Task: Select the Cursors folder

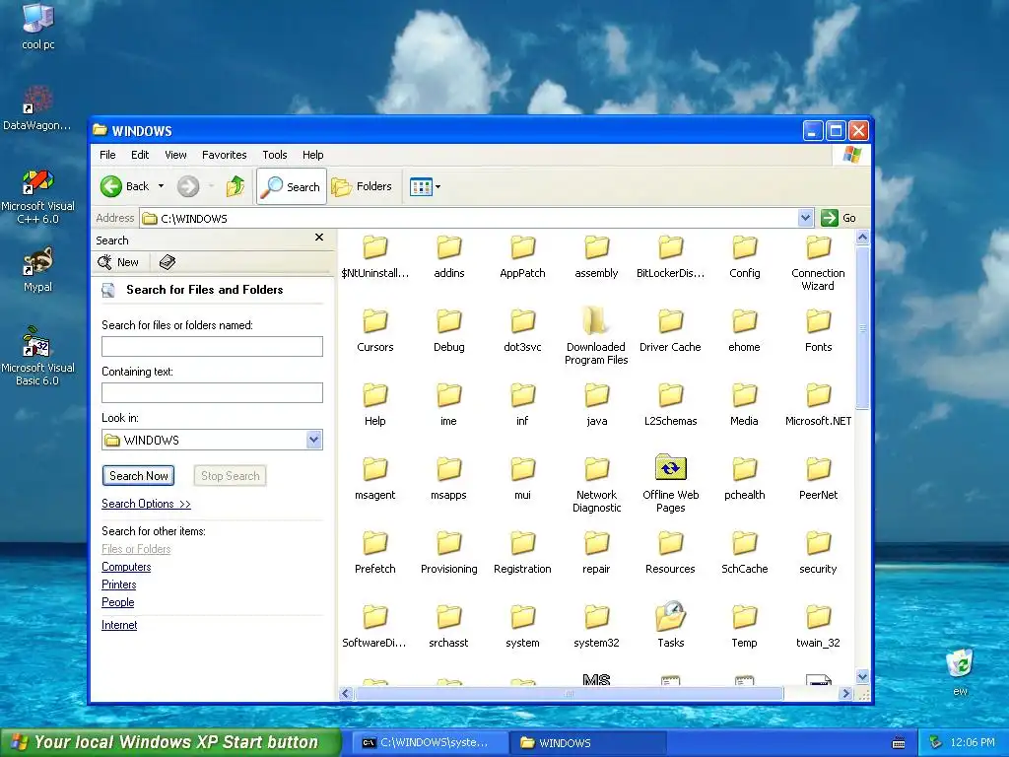Action: [375, 331]
